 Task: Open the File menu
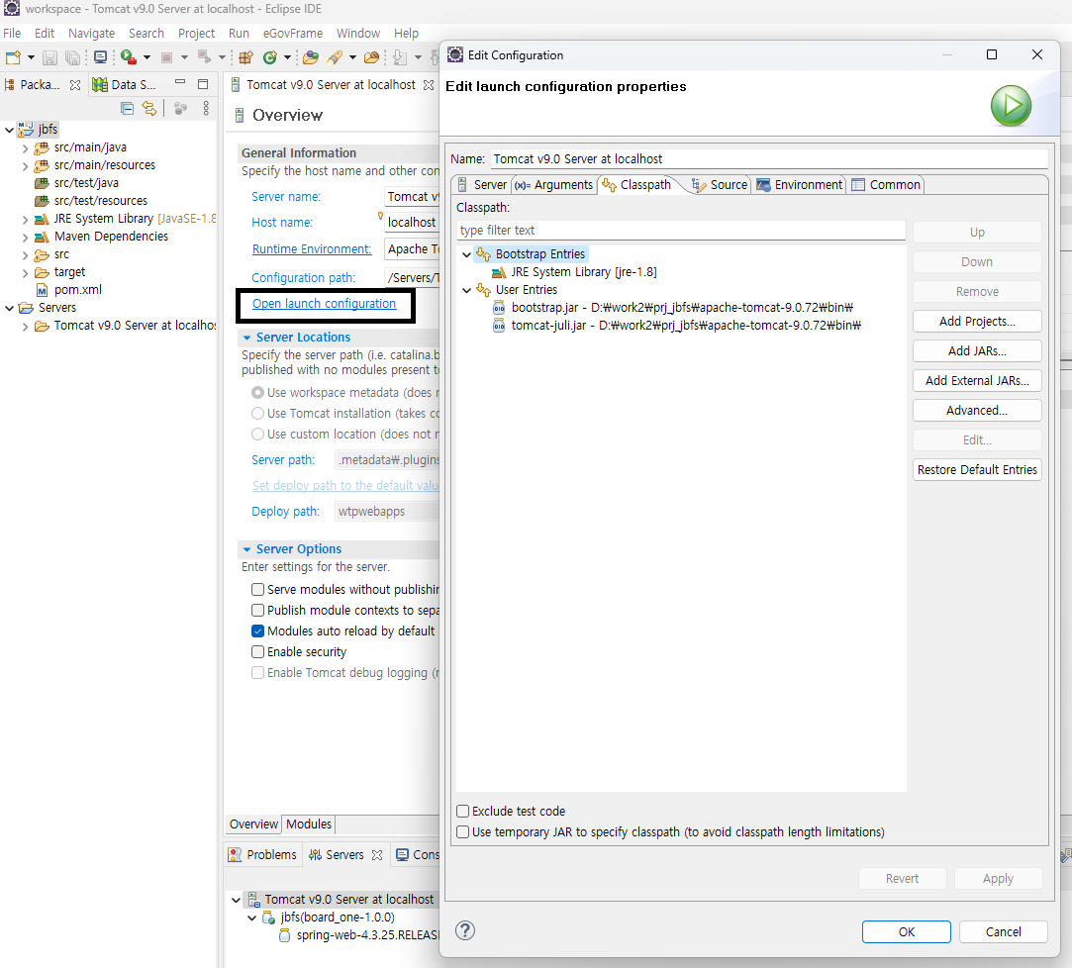(x=12, y=33)
